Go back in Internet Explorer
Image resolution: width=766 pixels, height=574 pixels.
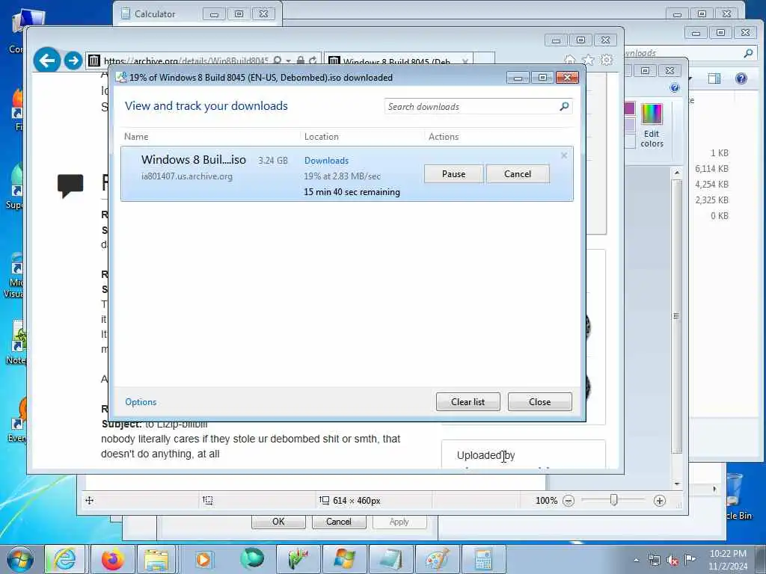(47, 61)
